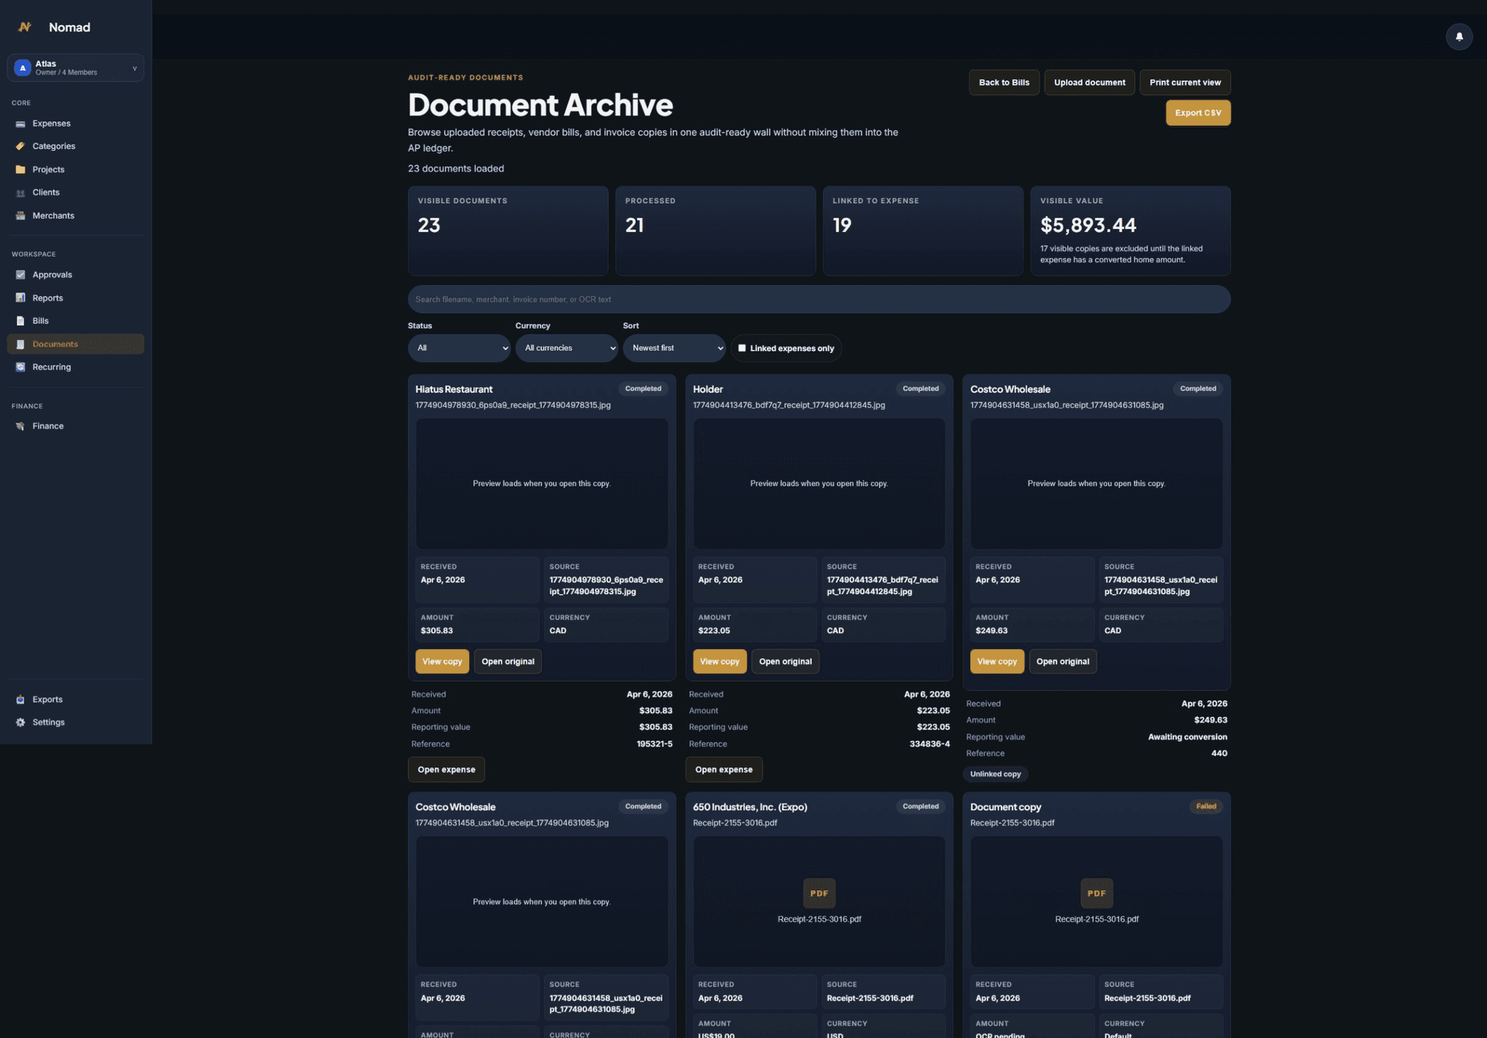View copy of first Costco Wholesale receipt
Image resolution: width=1487 pixels, height=1038 pixels.
(996, 661)
